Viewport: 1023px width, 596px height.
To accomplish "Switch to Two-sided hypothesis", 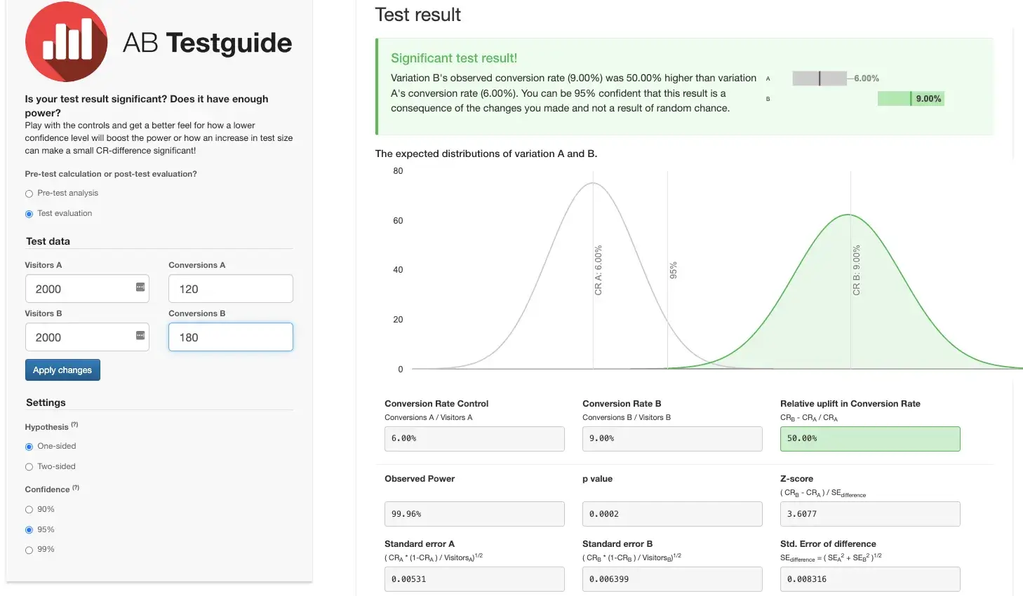I will coord(29,467).
